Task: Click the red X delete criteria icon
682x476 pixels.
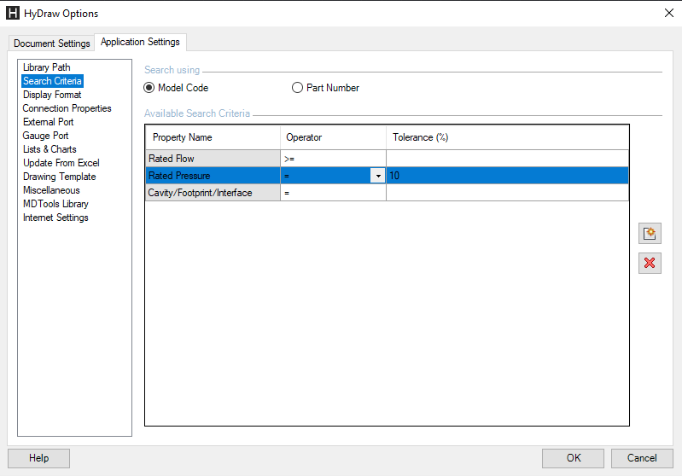Action: pyautogui.click(x=650, y=263)
